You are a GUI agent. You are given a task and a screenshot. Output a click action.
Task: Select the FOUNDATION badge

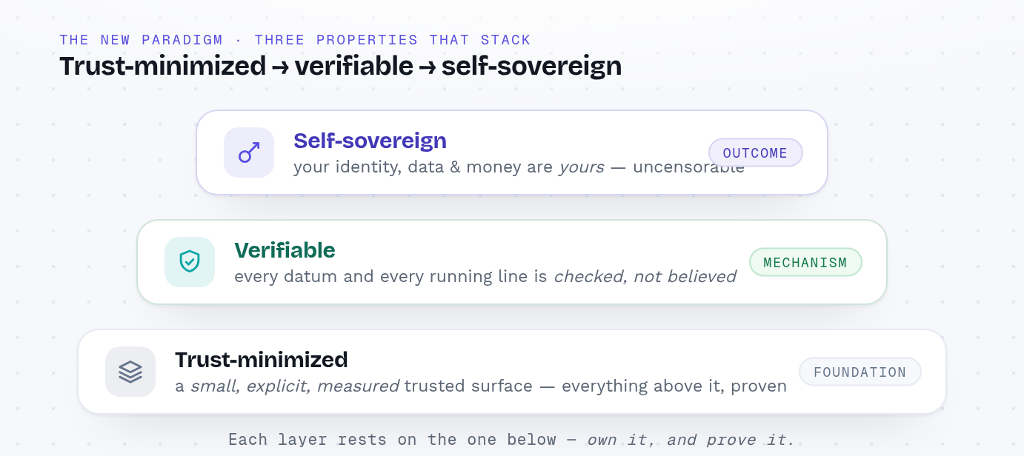(x=860, y=372)
